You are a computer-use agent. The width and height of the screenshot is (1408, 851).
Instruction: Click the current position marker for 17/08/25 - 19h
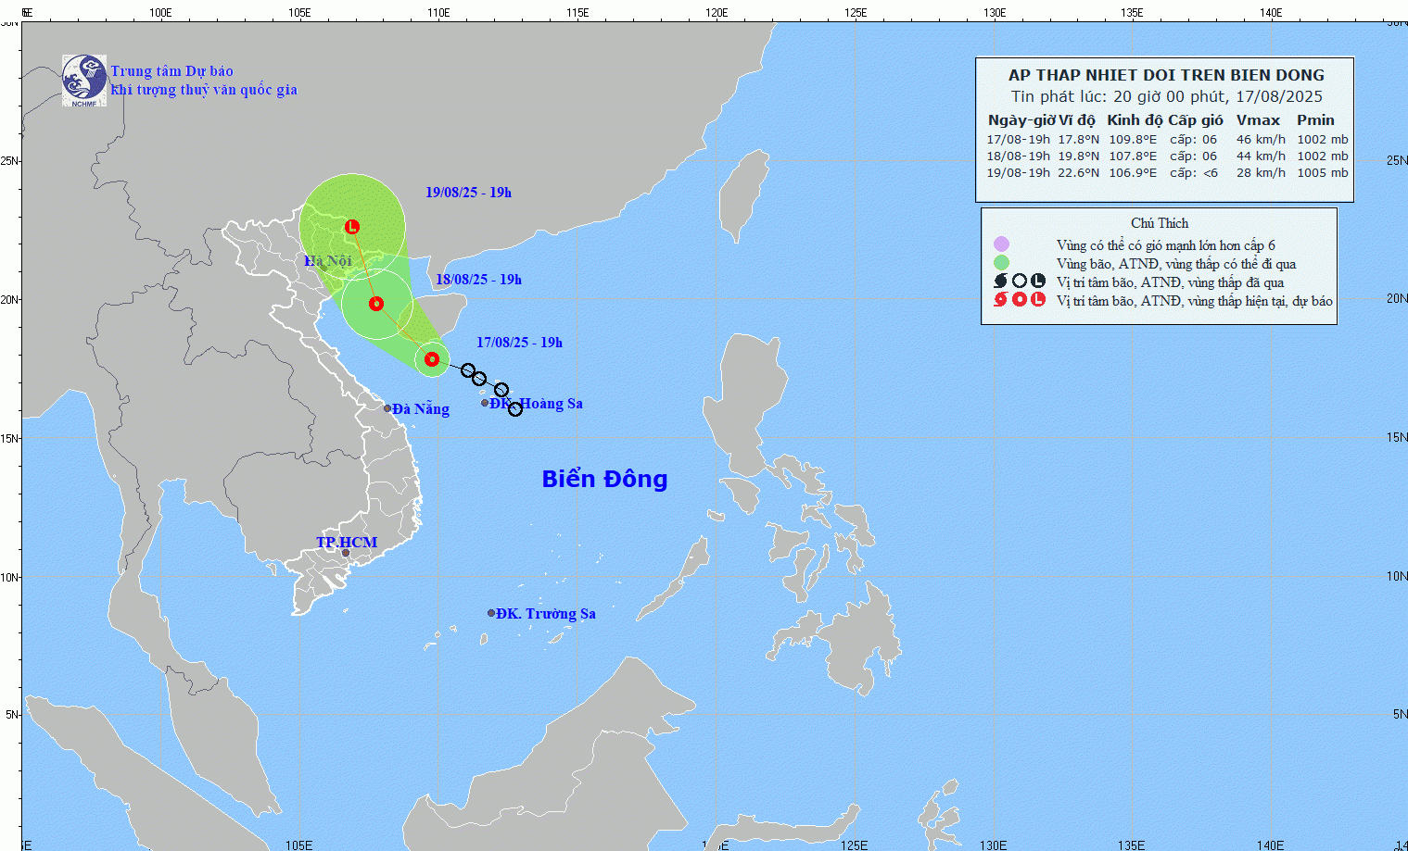pos(432,359)
